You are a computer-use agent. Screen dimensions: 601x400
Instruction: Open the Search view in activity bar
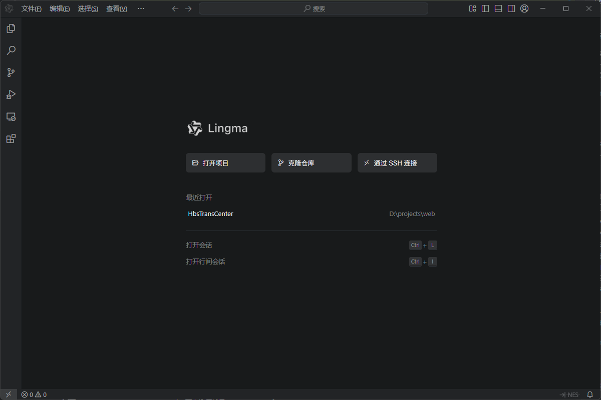tap(11, 50)
